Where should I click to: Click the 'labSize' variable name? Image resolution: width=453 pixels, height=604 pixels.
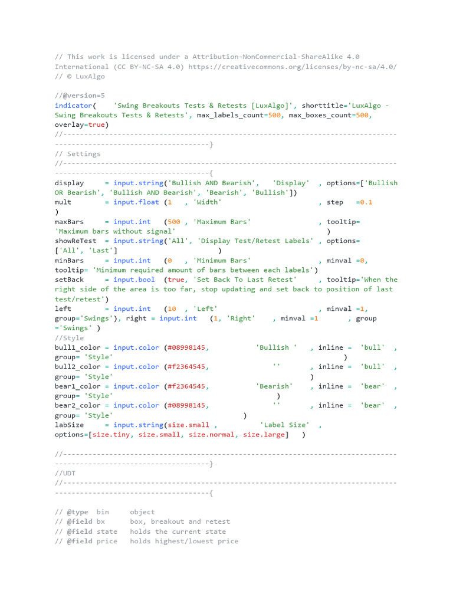pos(70,425)
